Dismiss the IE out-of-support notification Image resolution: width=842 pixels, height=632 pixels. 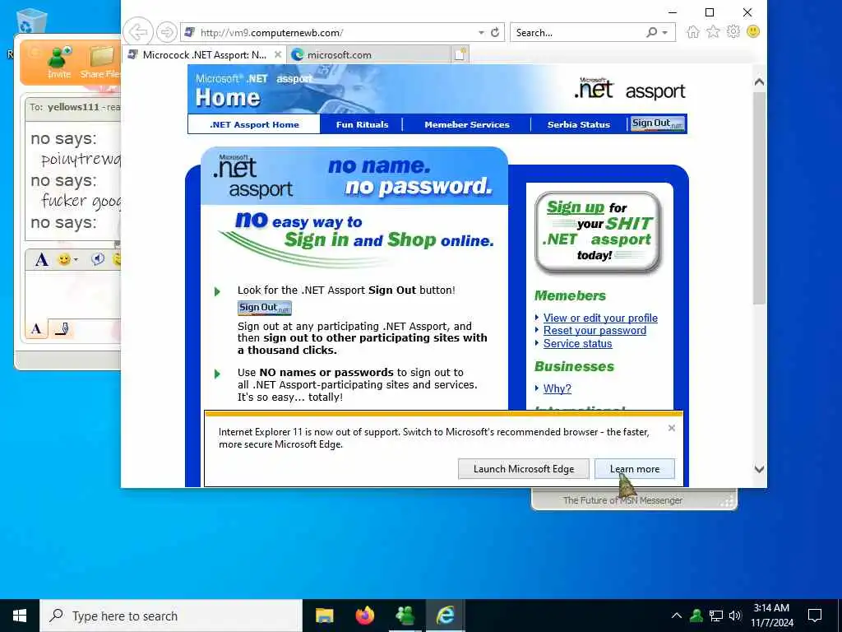tap(671, 428)
